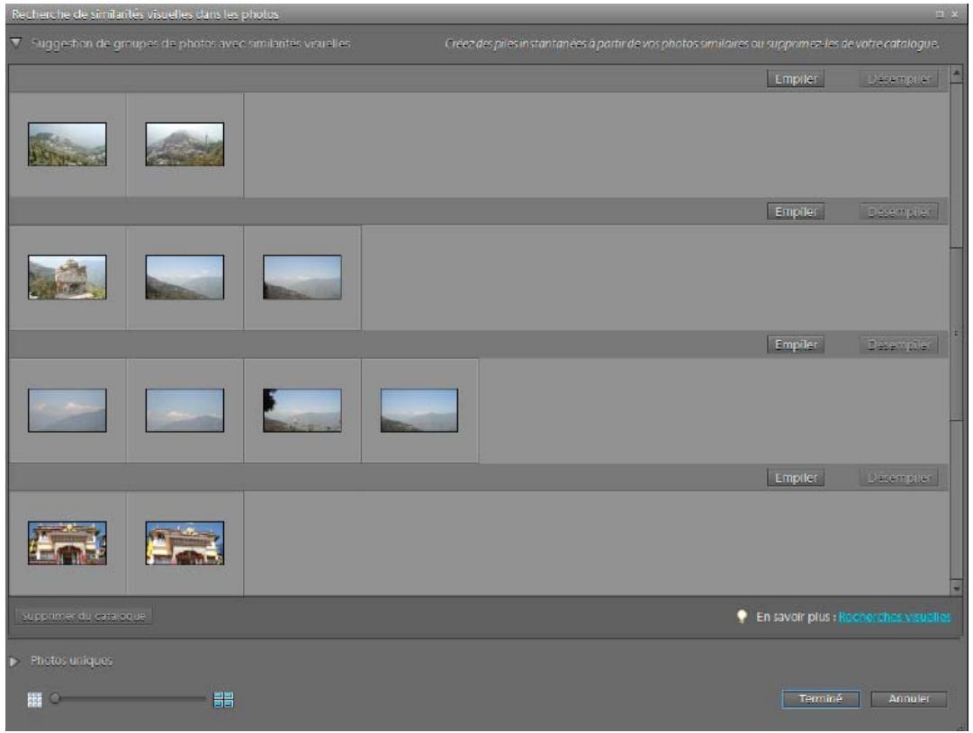Click the vertical scrollbar thumb
973x733 pixels.
pyautogui.click(x=956, y=335)
